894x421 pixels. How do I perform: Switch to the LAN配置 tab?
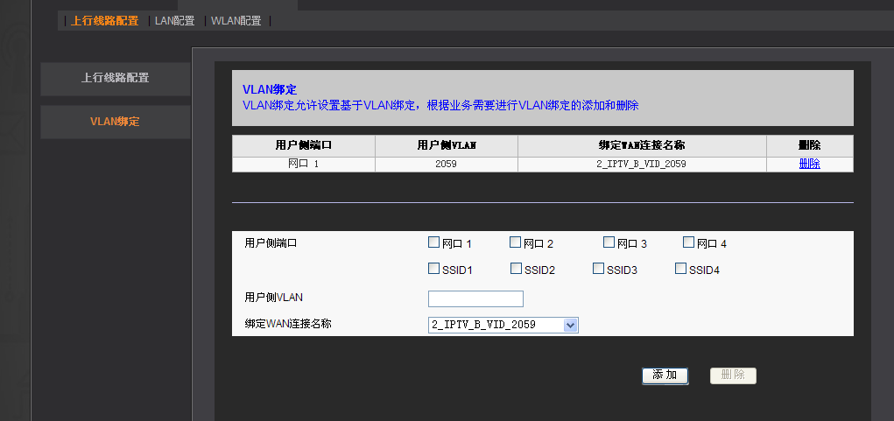coord(174,21)
